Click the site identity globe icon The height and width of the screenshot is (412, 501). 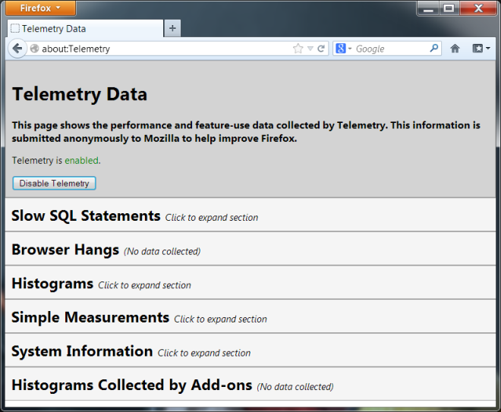(34, 49)
